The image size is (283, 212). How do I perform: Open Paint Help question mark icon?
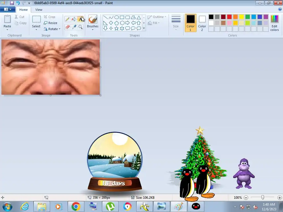280,9
